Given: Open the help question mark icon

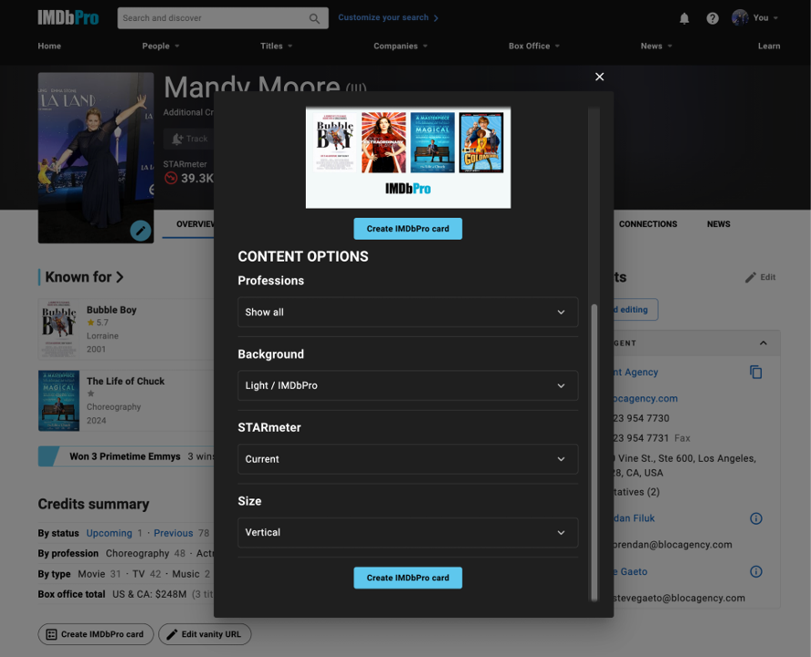Looking at the screenshot, I should (x=712, y=18).
